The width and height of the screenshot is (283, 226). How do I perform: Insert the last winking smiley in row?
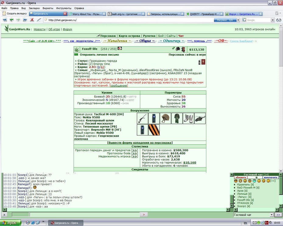(268, 181)
